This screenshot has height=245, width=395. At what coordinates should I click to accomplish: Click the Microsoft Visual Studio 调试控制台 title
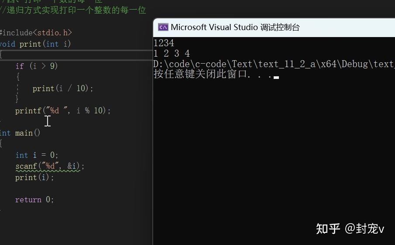(235, 27)
